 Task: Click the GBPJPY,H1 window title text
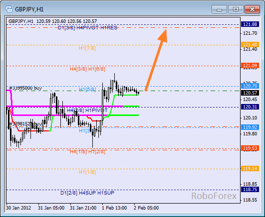click(29, 9)
